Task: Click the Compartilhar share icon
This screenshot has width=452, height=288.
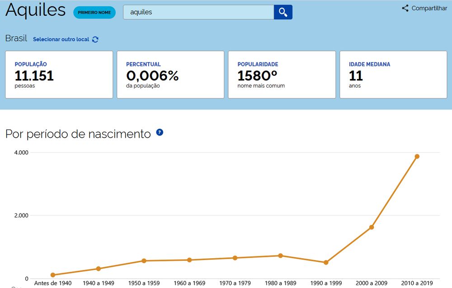Action: [405, 8]
